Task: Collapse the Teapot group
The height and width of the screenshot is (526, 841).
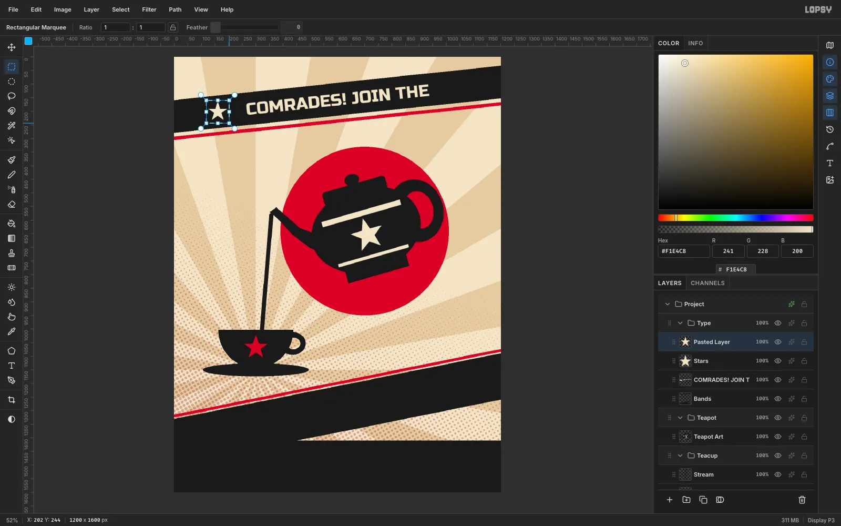Action: (x=680, y=418)
